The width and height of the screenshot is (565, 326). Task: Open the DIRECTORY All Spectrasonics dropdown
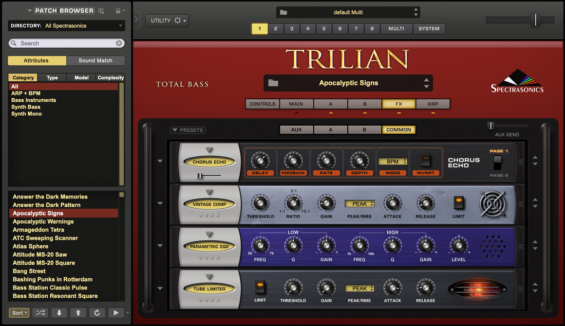coord(66,25)
